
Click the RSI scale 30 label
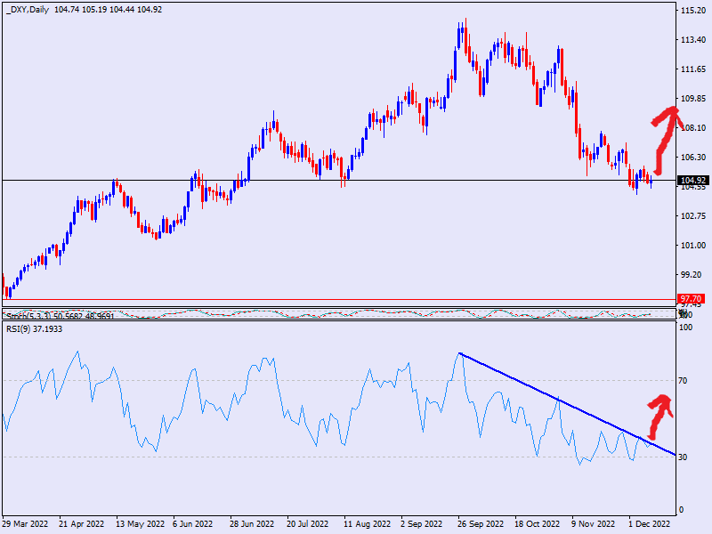pos(683,457)
